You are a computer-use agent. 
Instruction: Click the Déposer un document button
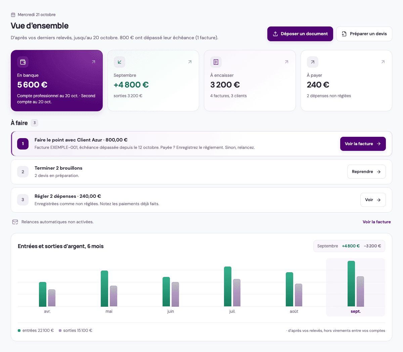pos(300,34)
